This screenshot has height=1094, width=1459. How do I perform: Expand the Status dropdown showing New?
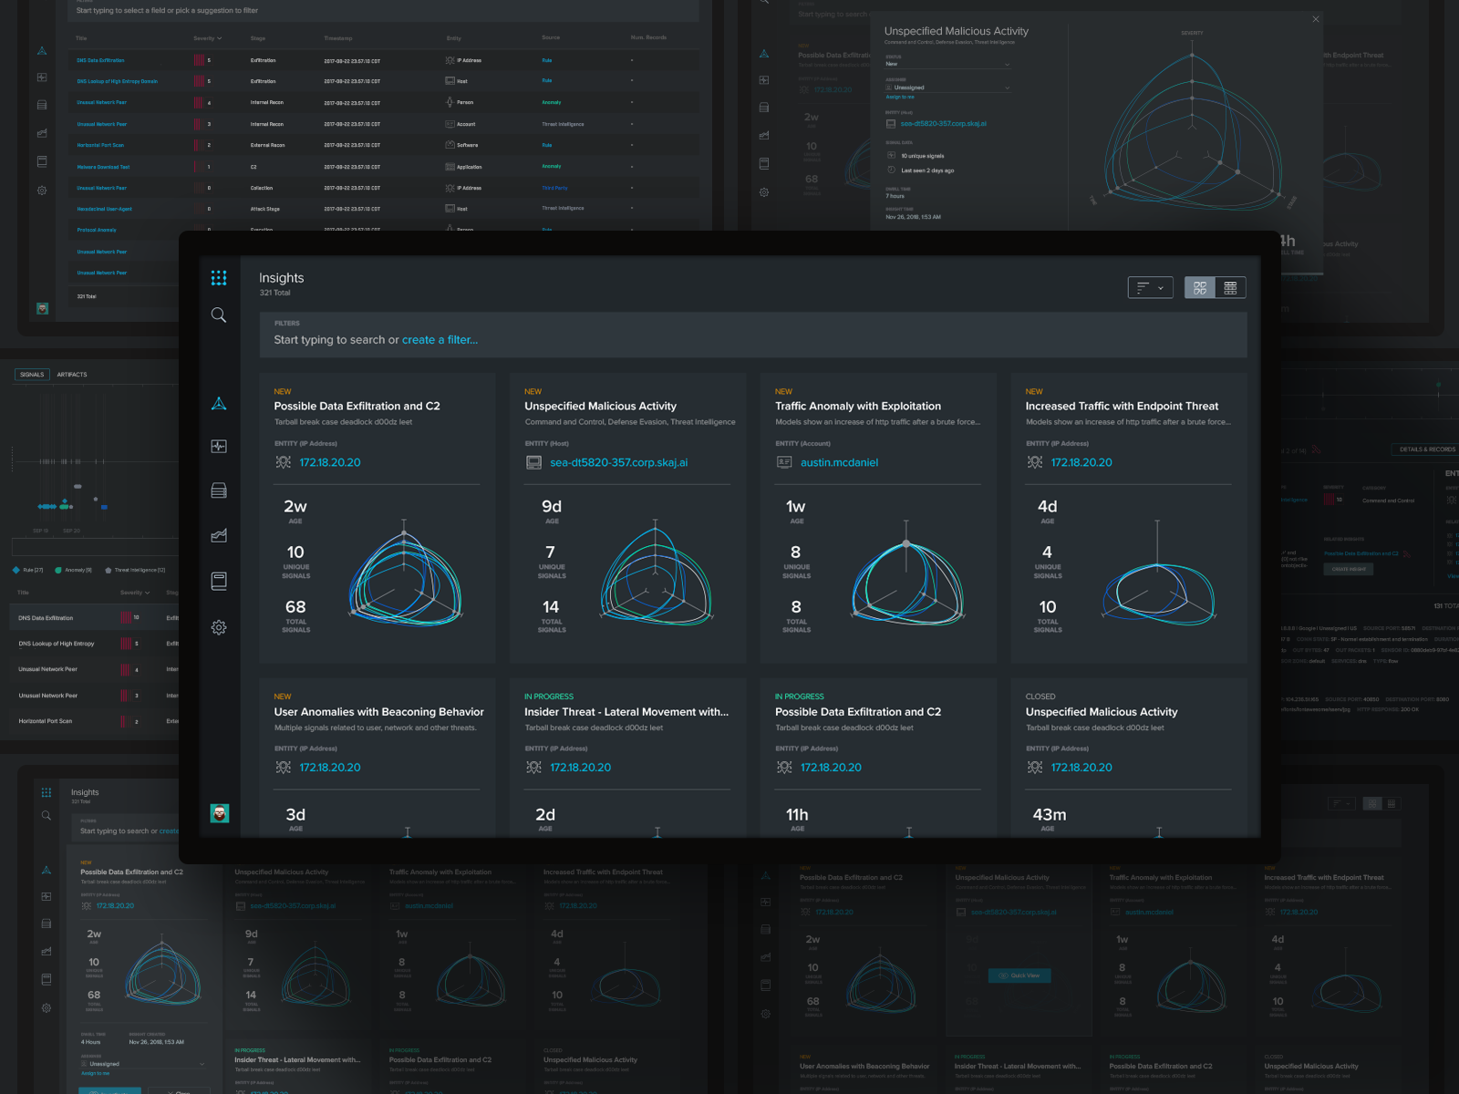click(947, 64)
